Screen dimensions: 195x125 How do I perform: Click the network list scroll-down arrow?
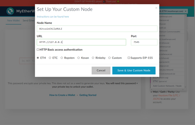pos(185,87)
